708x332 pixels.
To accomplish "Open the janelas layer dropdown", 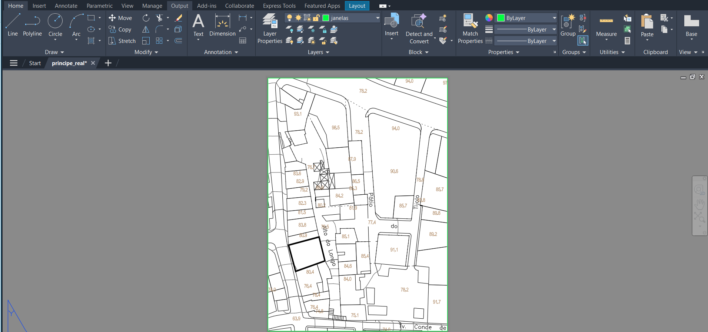I will pyautogui.click(x=377, y=18).
